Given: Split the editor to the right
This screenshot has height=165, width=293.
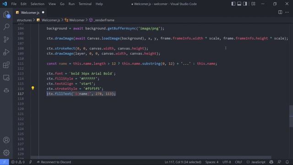Looking at the screenshot, I should (280, 12).
